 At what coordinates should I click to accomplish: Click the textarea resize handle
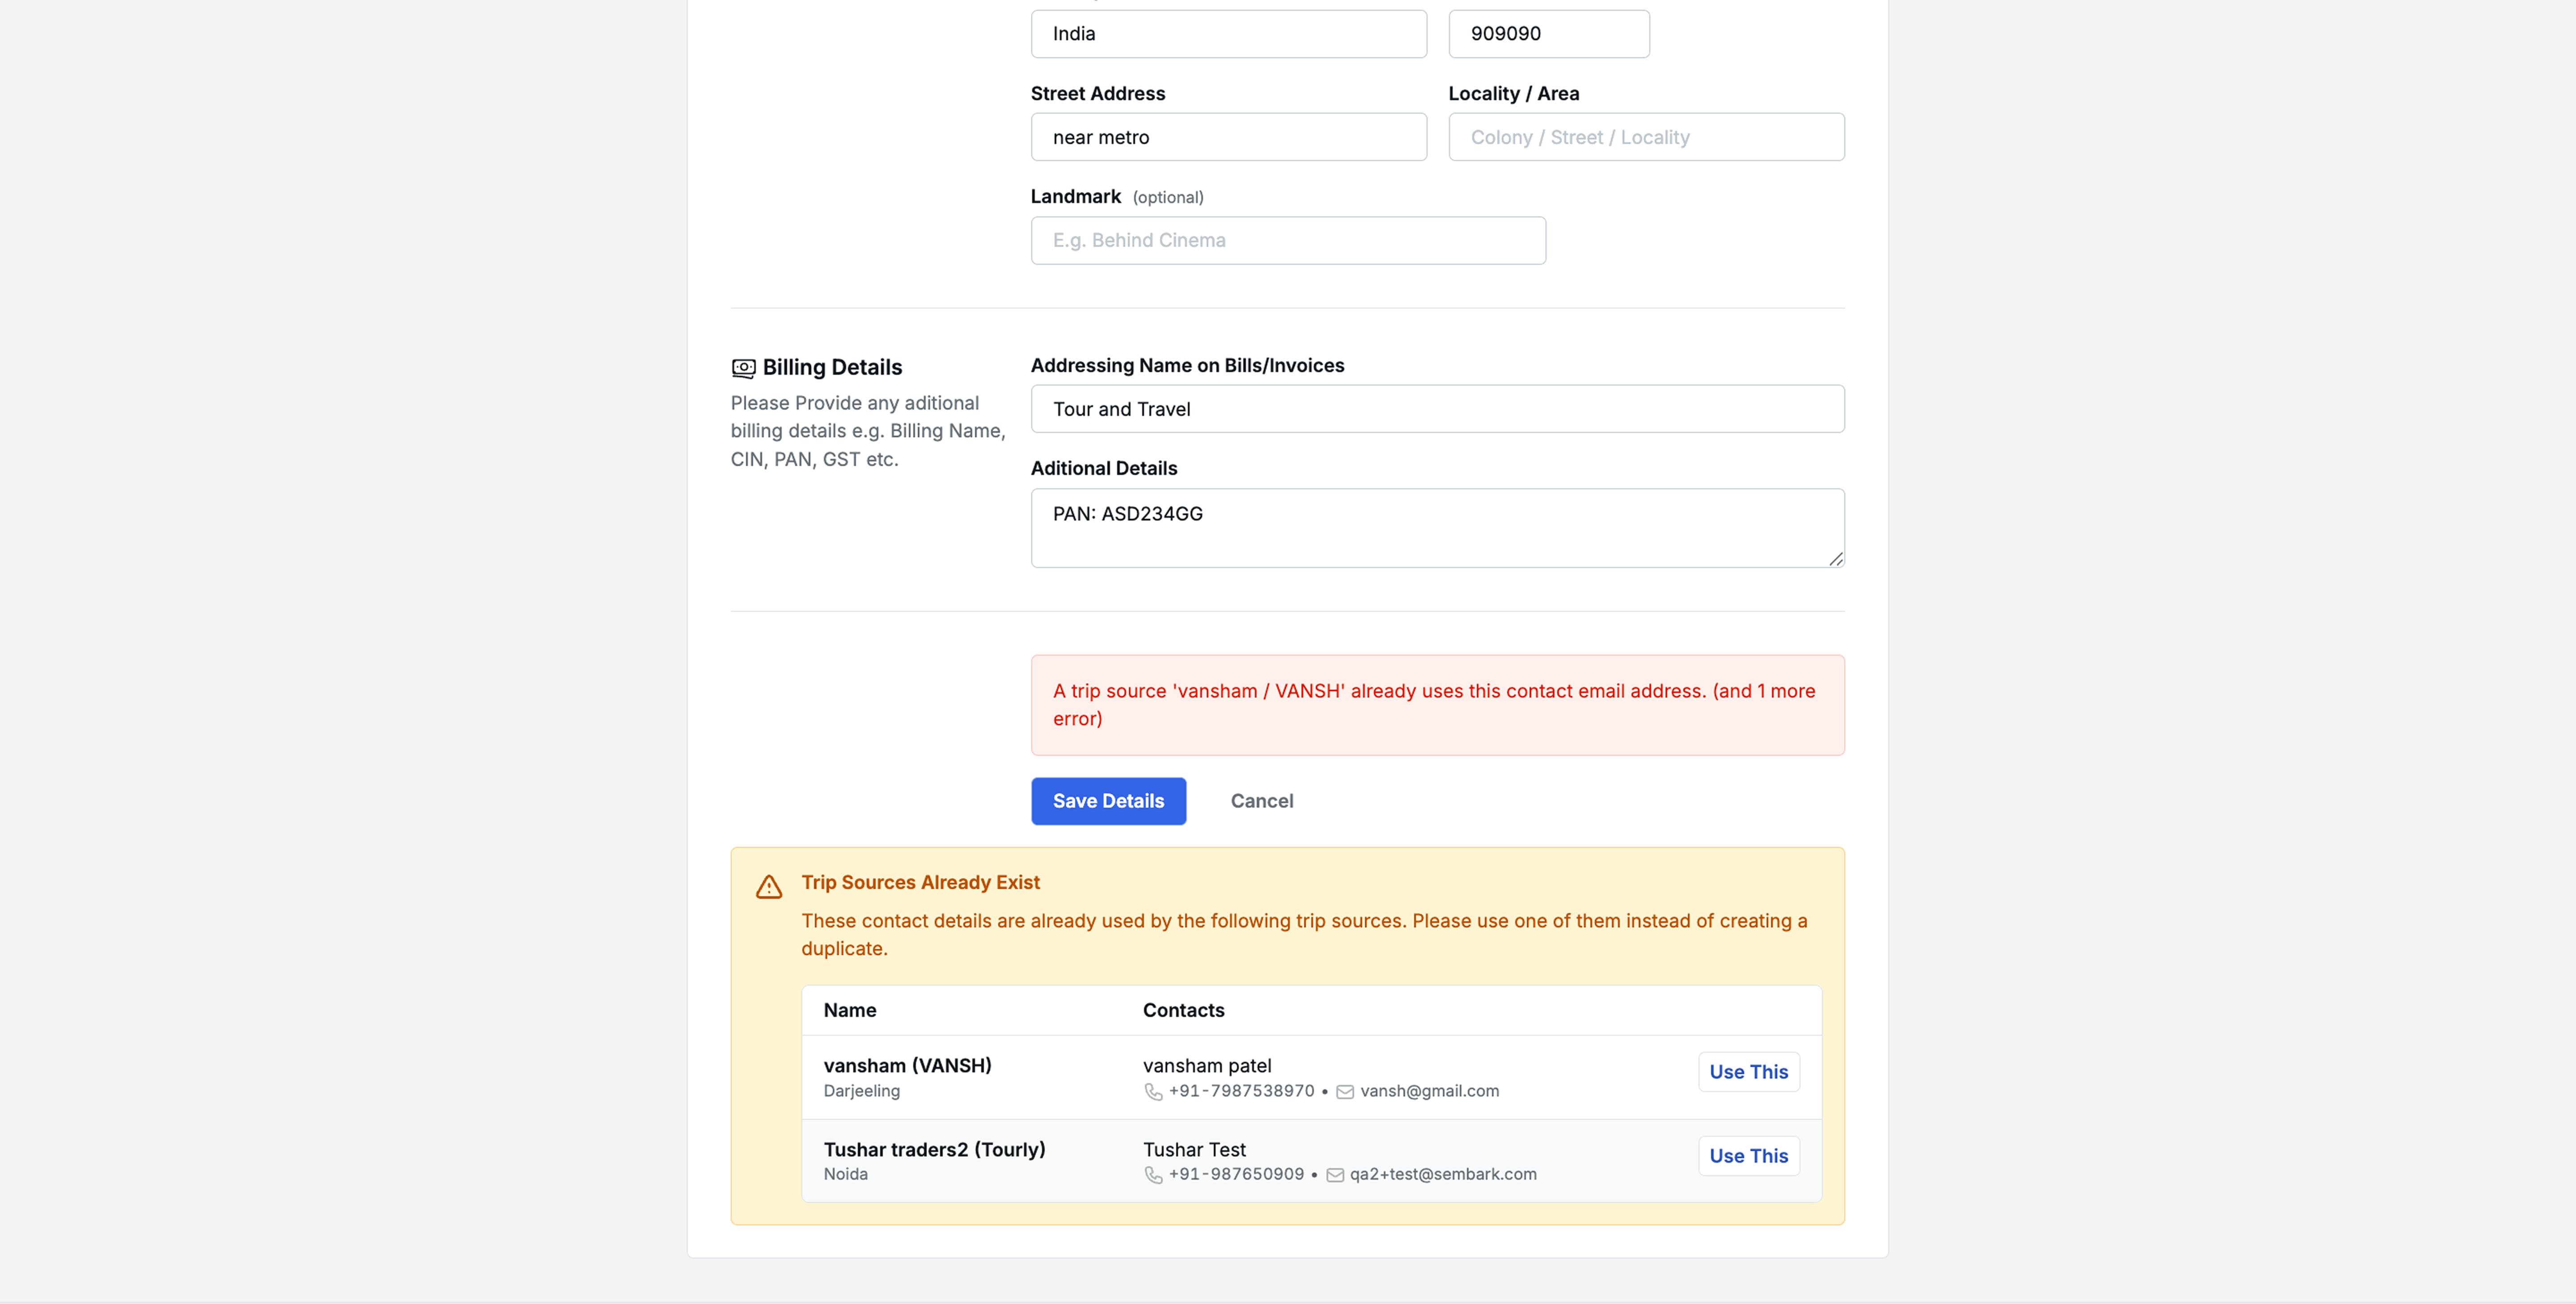(x=1835, y=559)
